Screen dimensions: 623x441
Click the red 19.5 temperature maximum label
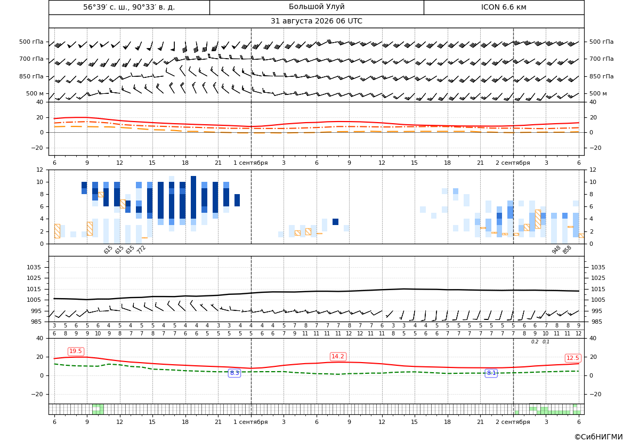[76, 351]
